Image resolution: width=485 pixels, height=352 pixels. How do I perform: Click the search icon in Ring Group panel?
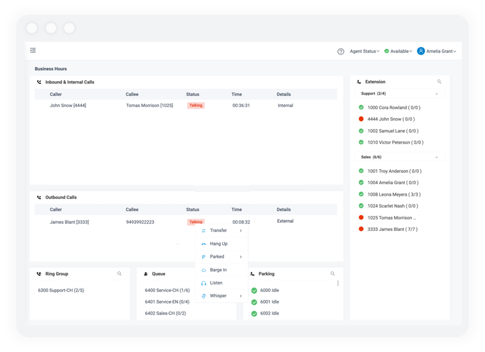(120, 273)
